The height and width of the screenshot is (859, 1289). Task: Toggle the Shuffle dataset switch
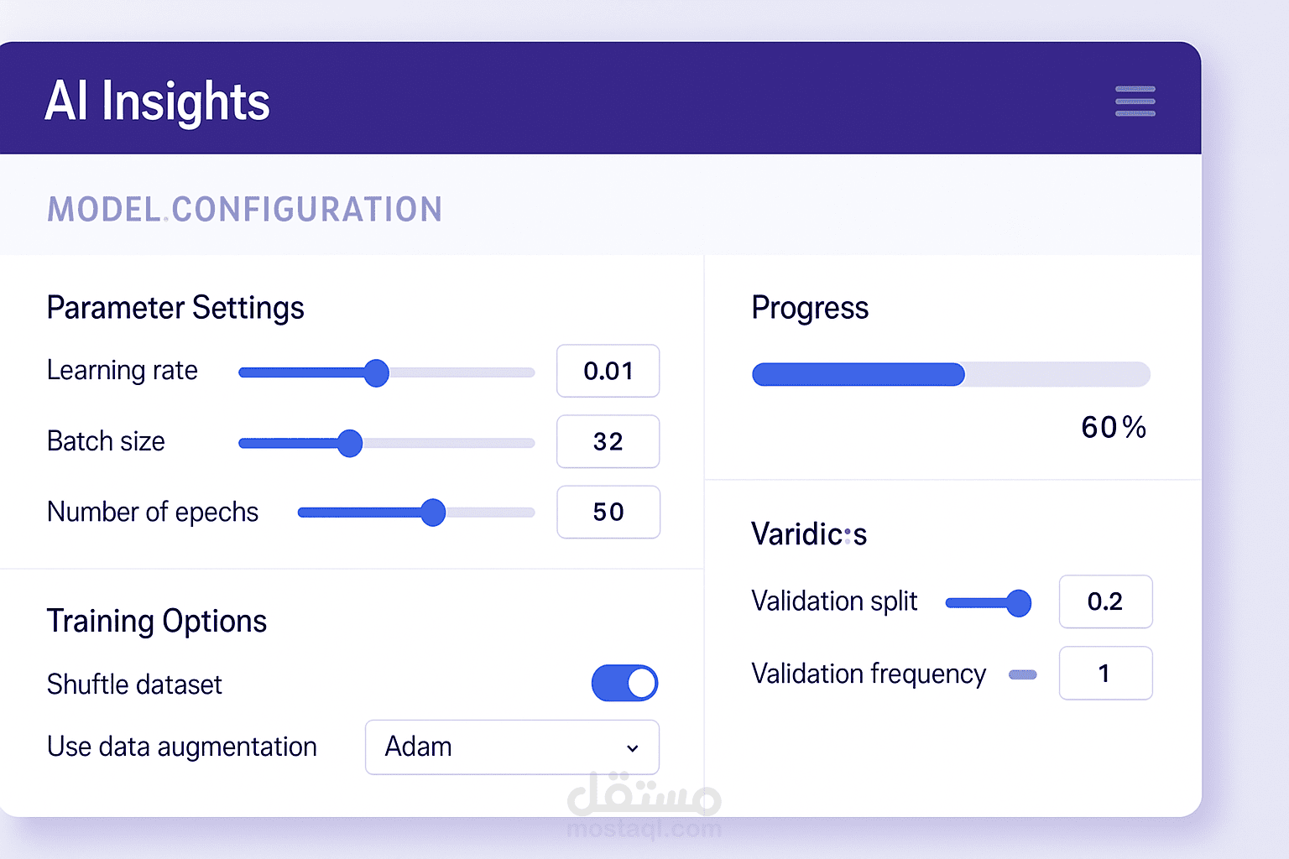pos(624,683)
